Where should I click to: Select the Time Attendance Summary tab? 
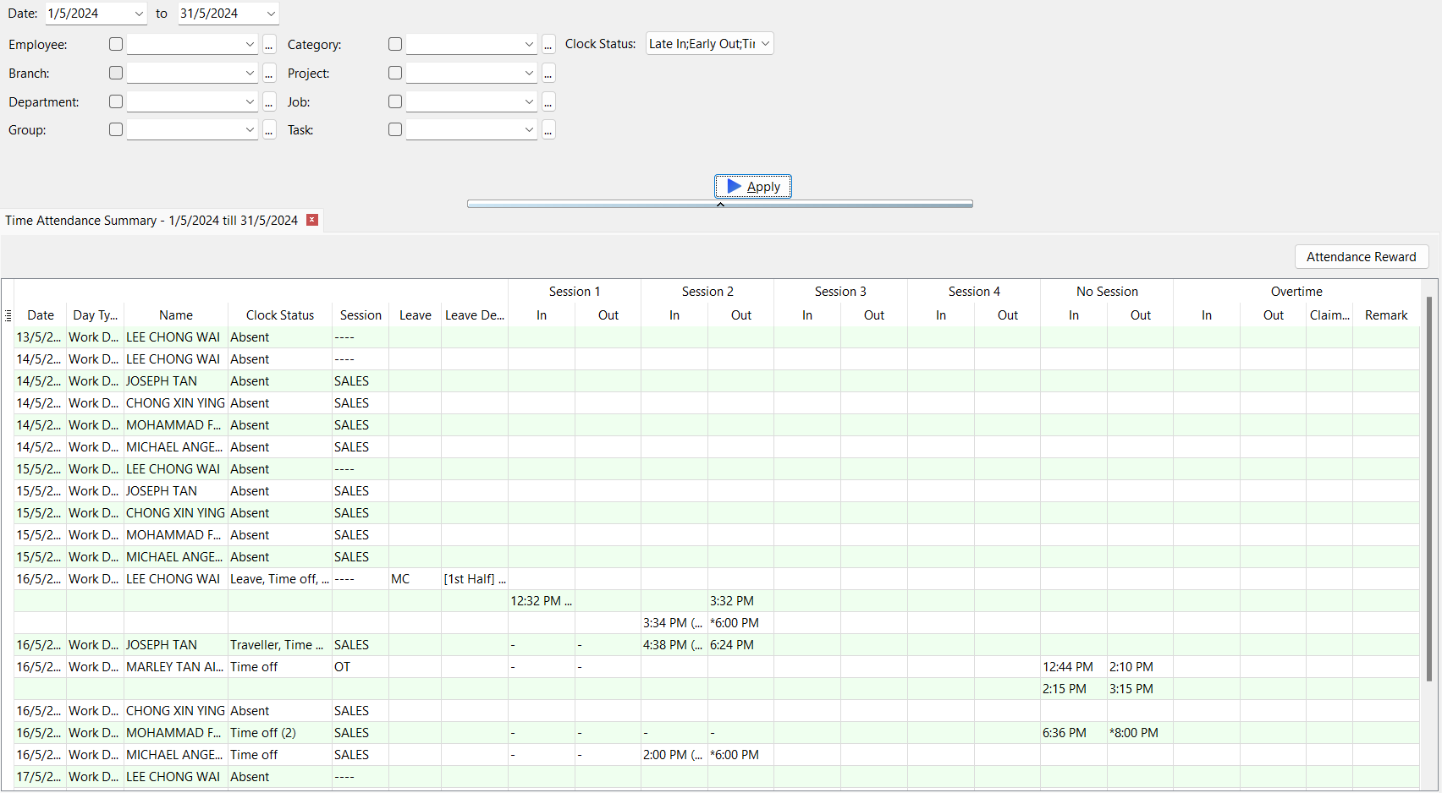(151, 221)
